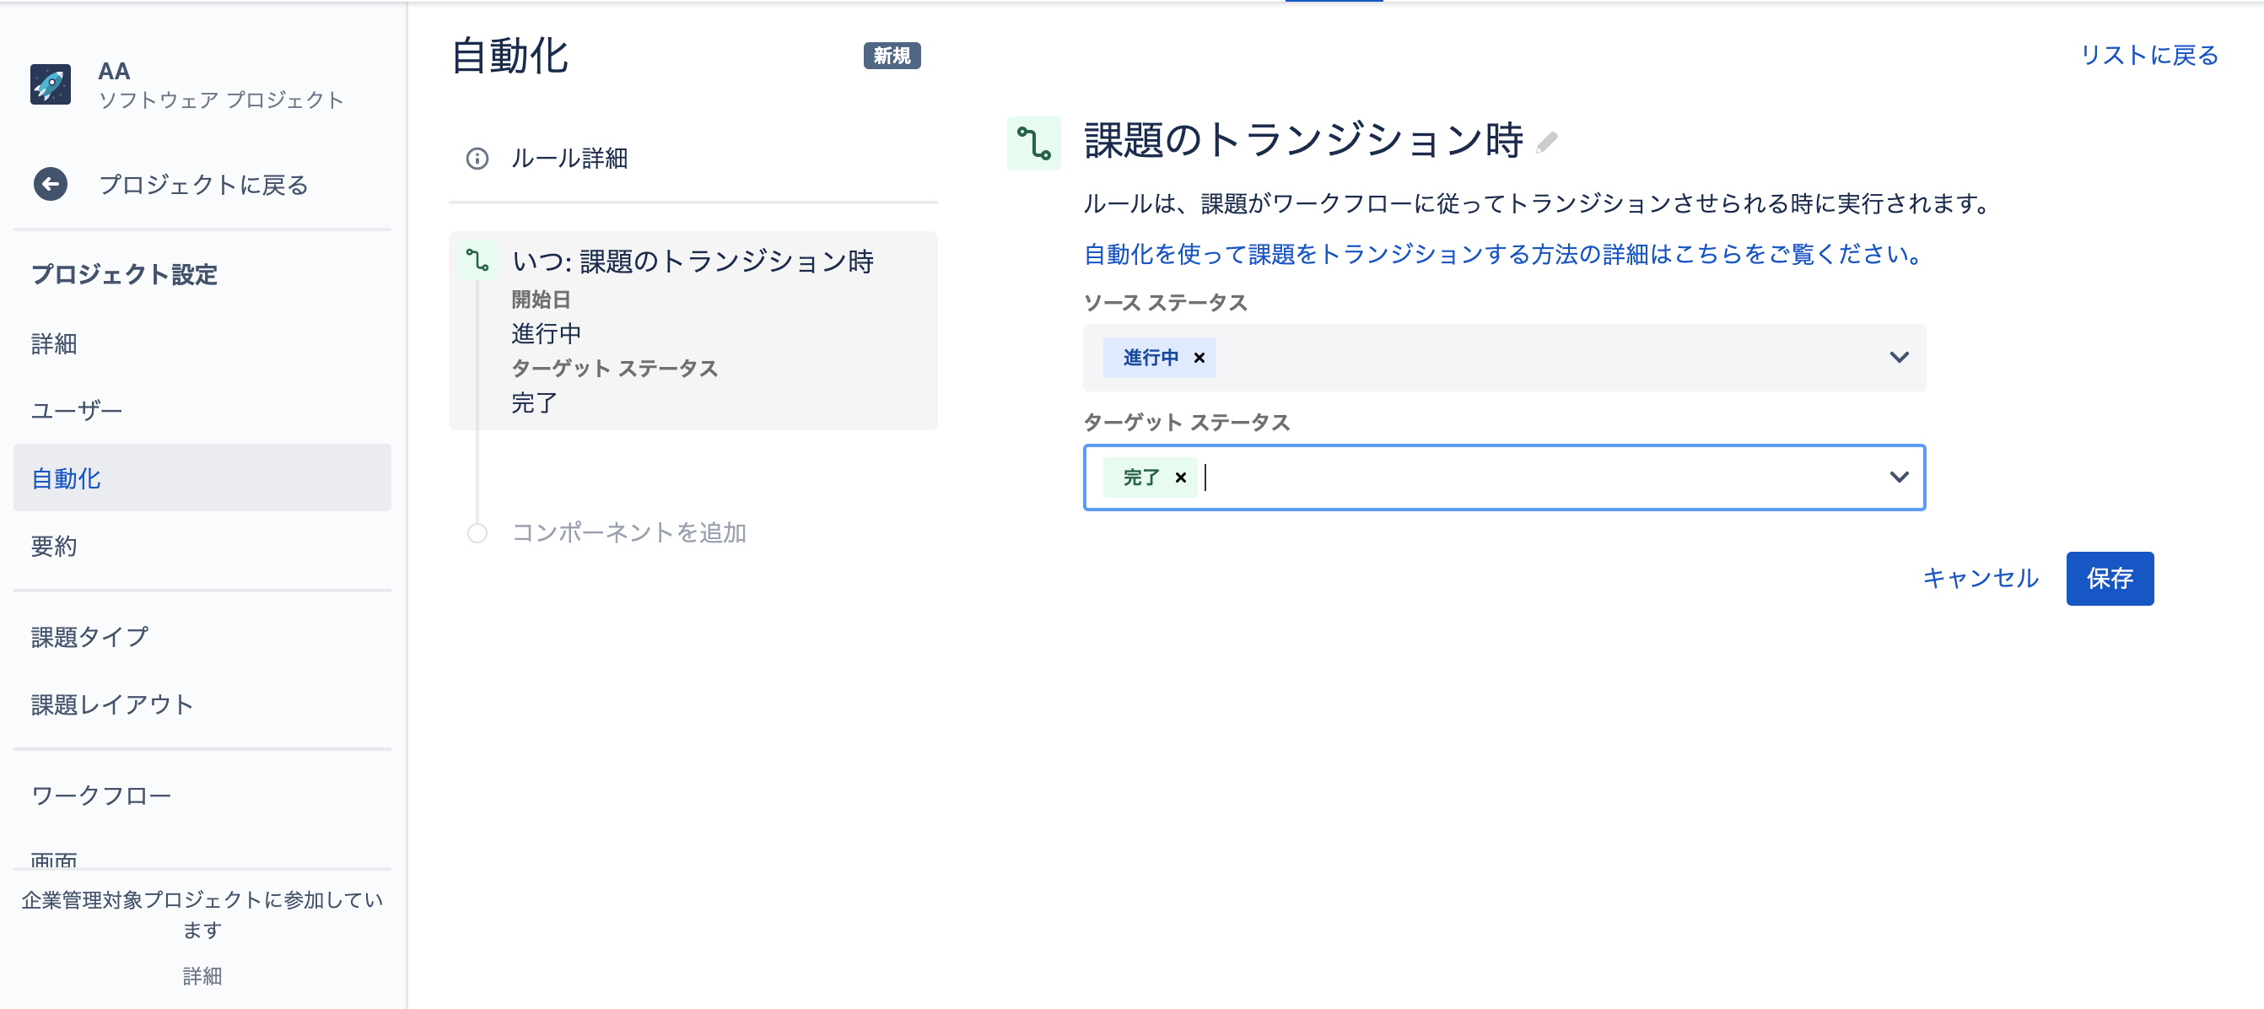Click the rocket project avatar for AA
The image size is (2264, 1009).
point(50,84)
